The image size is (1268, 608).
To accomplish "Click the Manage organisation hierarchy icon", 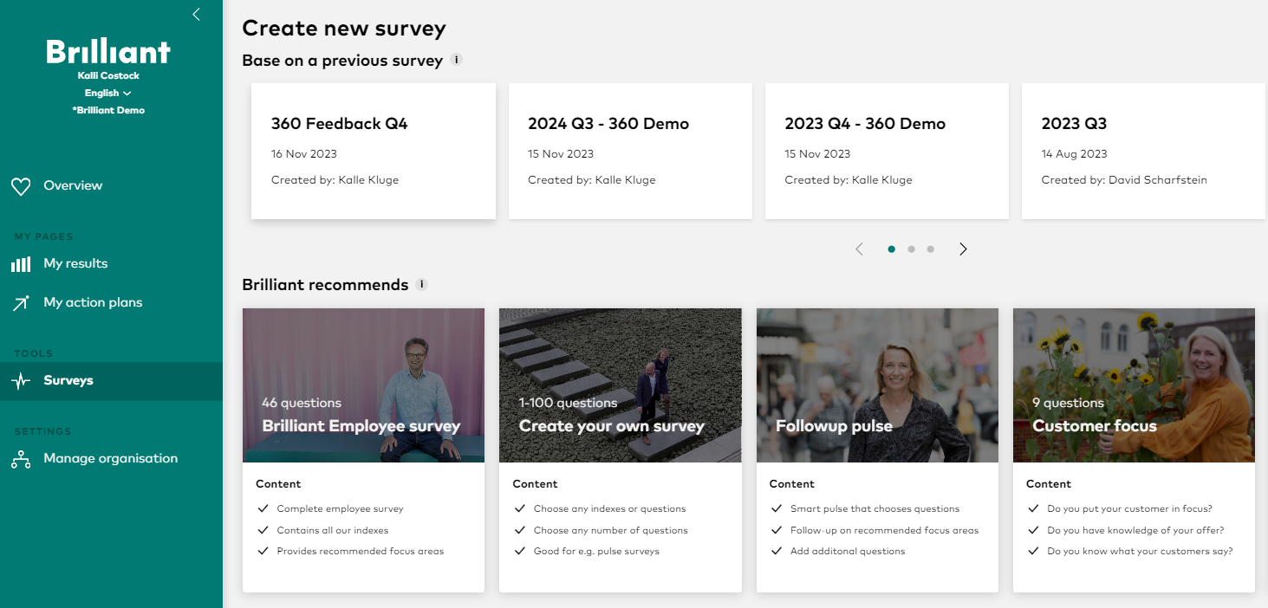I will 21,459.
